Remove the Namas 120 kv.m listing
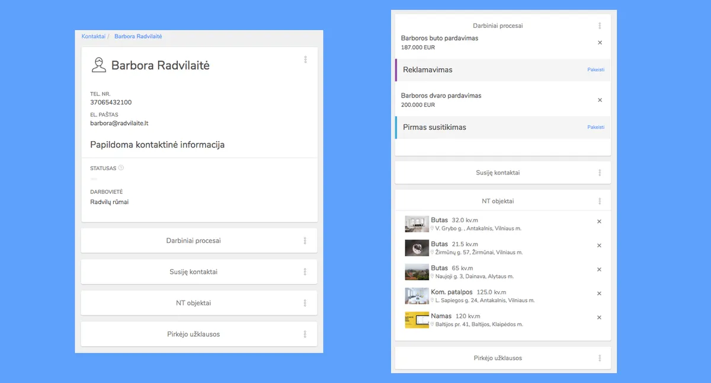Image resolution: width=711 pixels, height=383 pixels. [599, 318]
